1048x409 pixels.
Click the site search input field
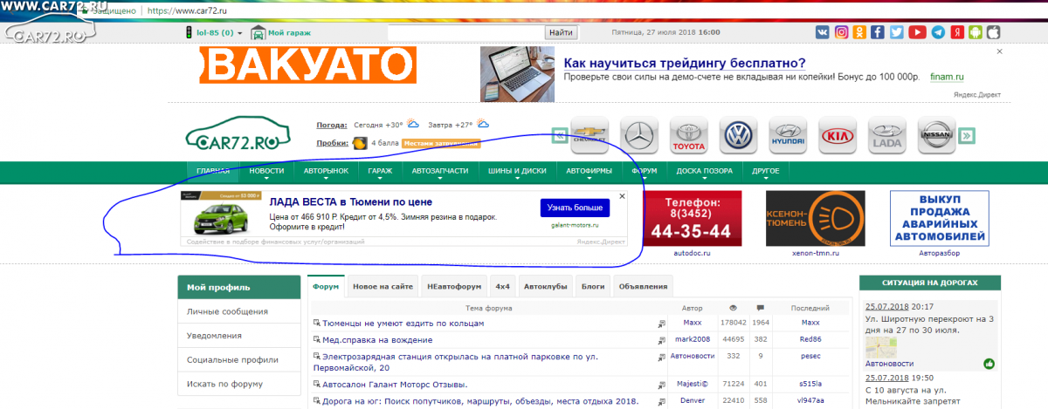point(465,32)
